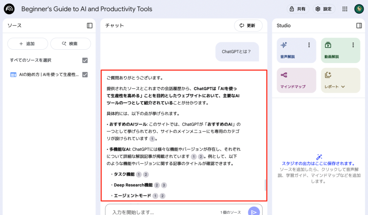Collapse the Studio panel

click(x=359, y=26)
